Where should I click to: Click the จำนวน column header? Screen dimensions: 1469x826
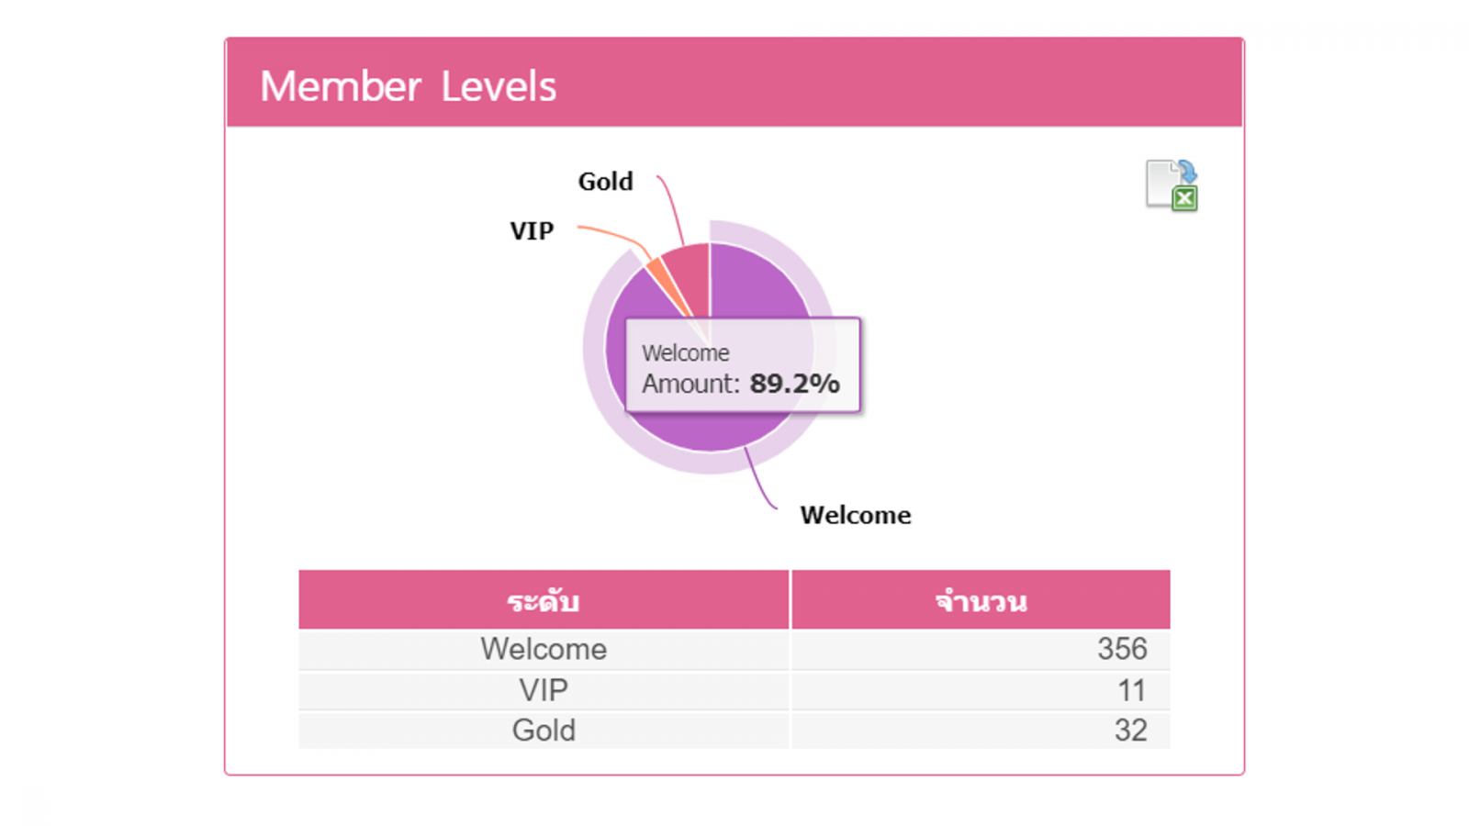(981, 600)
